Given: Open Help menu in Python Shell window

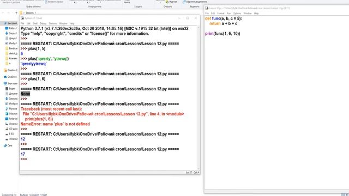Looking at the screenshot, I should coord(72,23).
